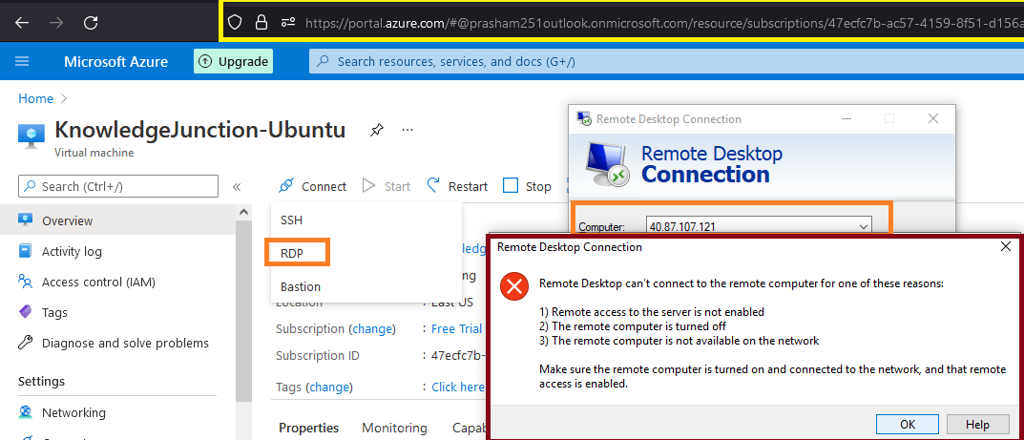Image resolution: width=1024 pixels, height=440 pixels.
Task: Go to the Home breadcrumb
Action: click(x=36, y=98)
